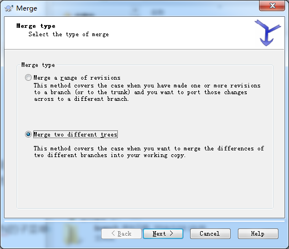
Task: Cancel the merge wizard
Action: [210, 233]
